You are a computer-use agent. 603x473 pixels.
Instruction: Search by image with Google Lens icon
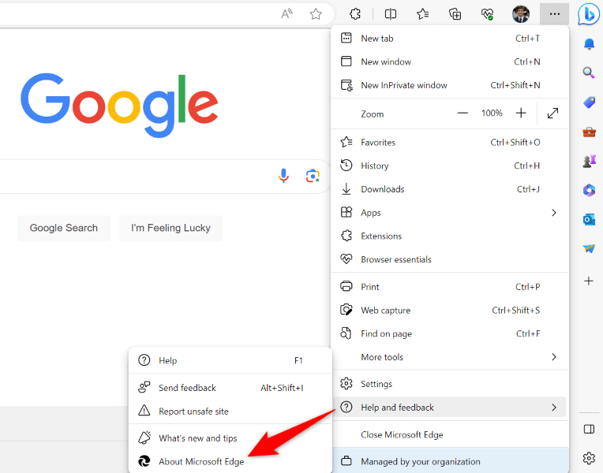tap(313, 176)
